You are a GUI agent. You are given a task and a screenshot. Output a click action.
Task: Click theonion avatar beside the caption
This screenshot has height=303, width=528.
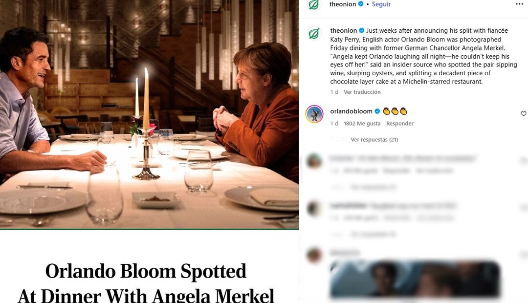314,34
